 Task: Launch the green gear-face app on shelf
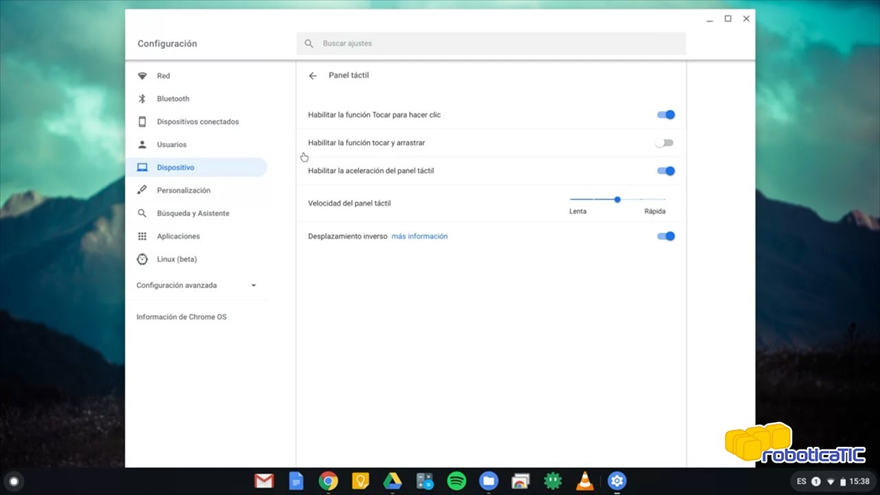point(553,481)
